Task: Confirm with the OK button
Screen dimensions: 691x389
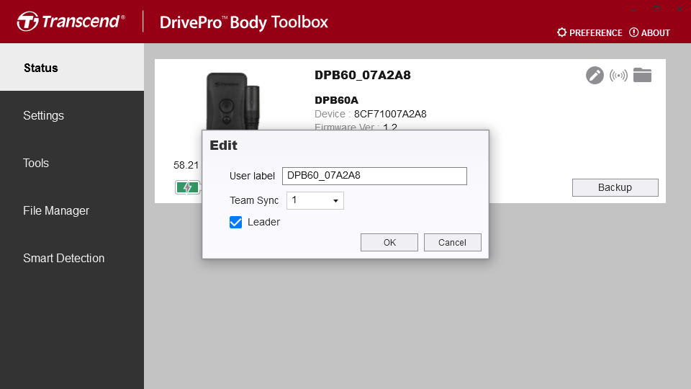Action: click(389, 243)
